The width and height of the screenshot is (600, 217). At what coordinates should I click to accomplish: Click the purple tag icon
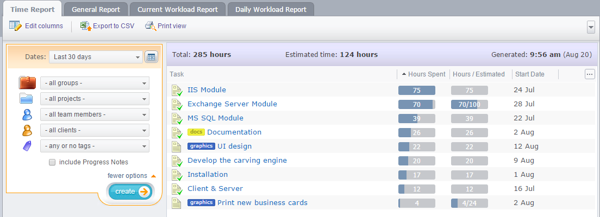tap(27, 145)
